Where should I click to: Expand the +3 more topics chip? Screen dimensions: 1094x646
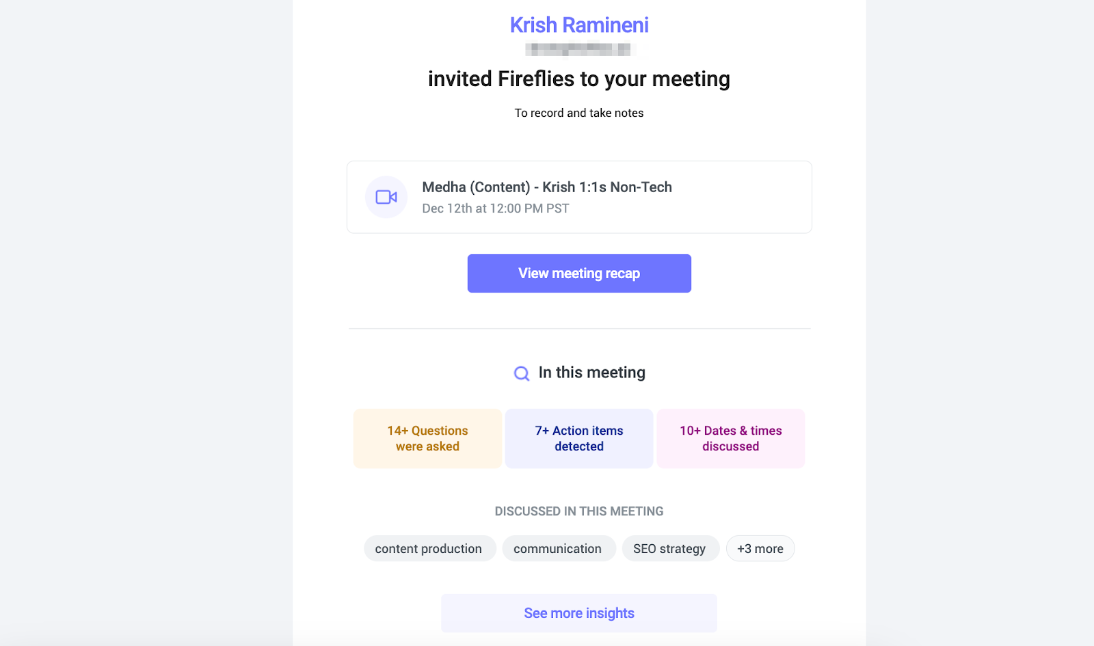pos(760,549)
